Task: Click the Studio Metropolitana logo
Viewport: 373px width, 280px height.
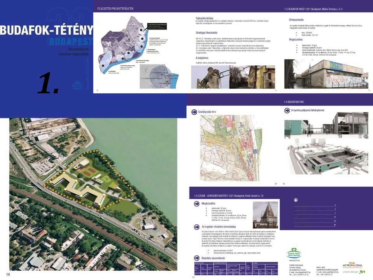Action: [352, 265]
